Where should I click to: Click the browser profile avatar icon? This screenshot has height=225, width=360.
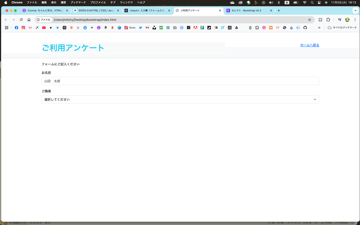[x=347, y=19]
